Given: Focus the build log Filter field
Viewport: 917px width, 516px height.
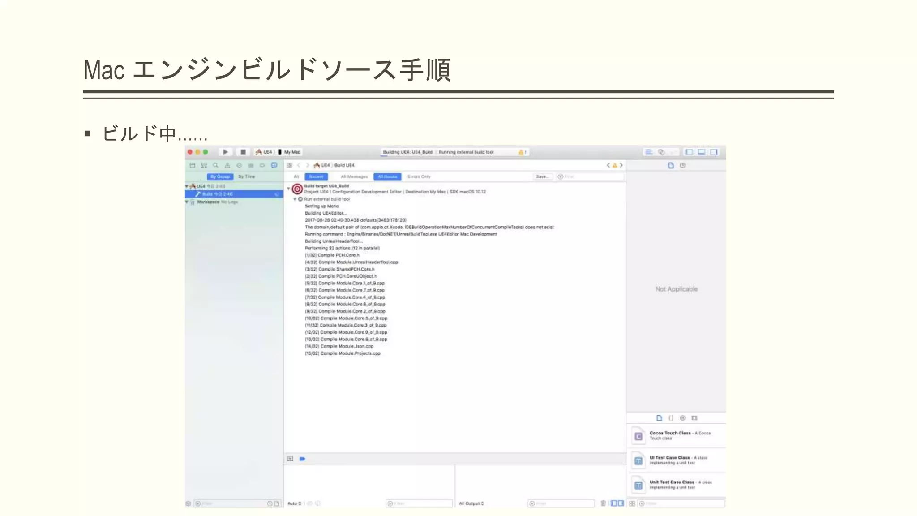Looking at the screenshot, I should tap(590, 176).
